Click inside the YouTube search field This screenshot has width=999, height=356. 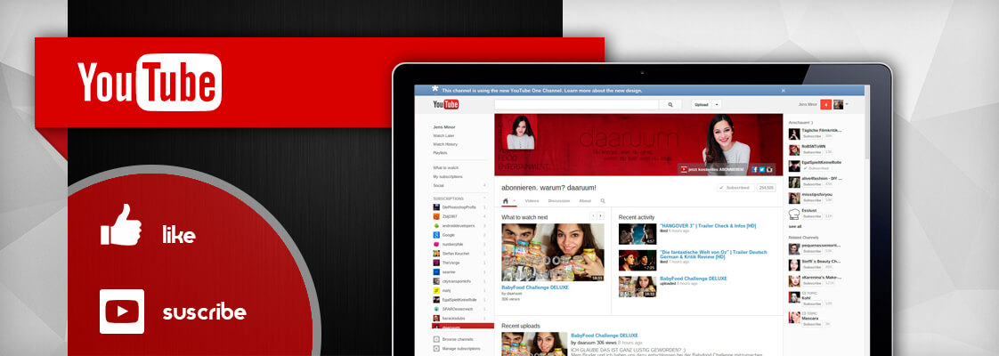point(577,104)
